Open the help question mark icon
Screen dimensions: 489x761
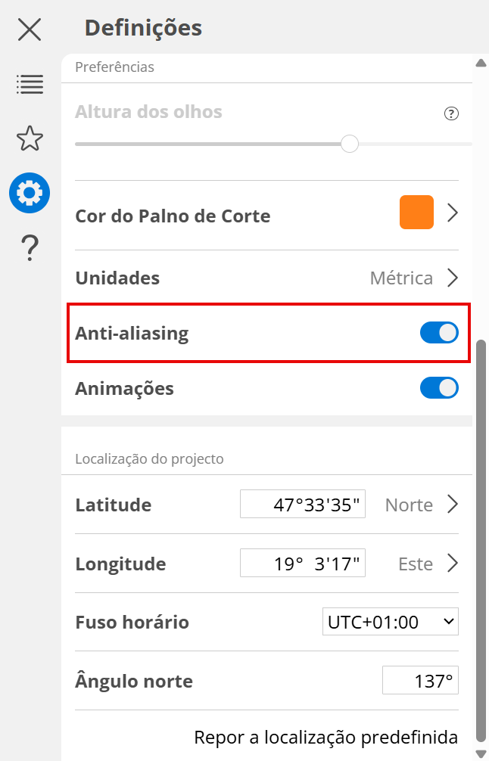coord(30,247)
